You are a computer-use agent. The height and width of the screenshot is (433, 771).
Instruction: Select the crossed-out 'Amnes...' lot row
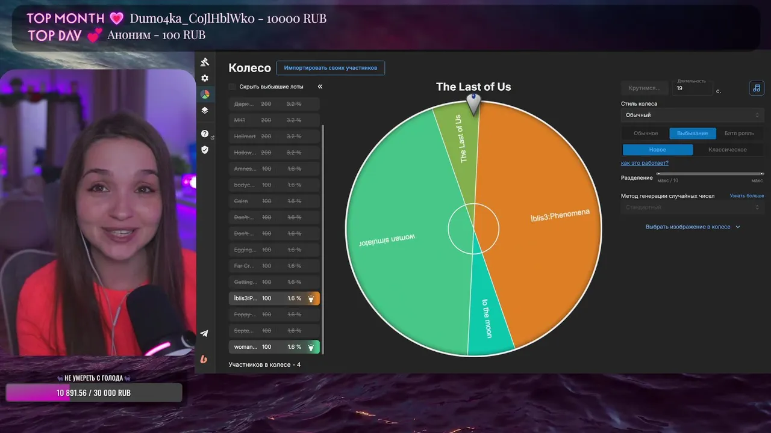click(x=274, y=169)
